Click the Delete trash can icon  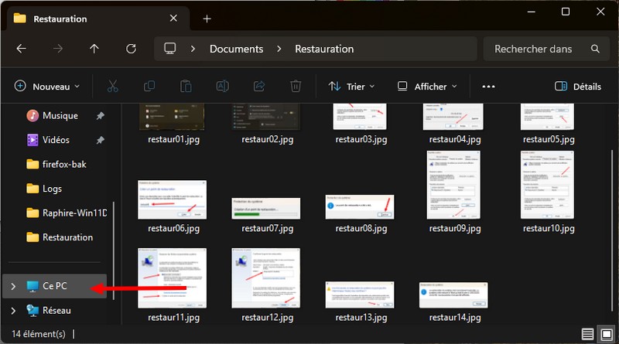(x=296, y=87)
